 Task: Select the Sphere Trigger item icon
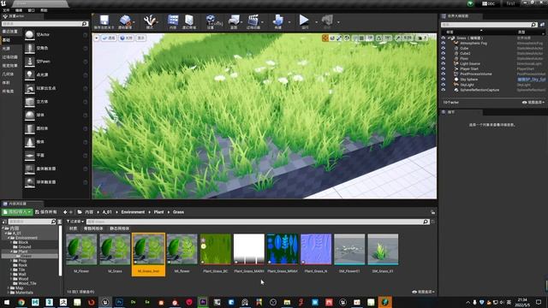tap(30, 182)
